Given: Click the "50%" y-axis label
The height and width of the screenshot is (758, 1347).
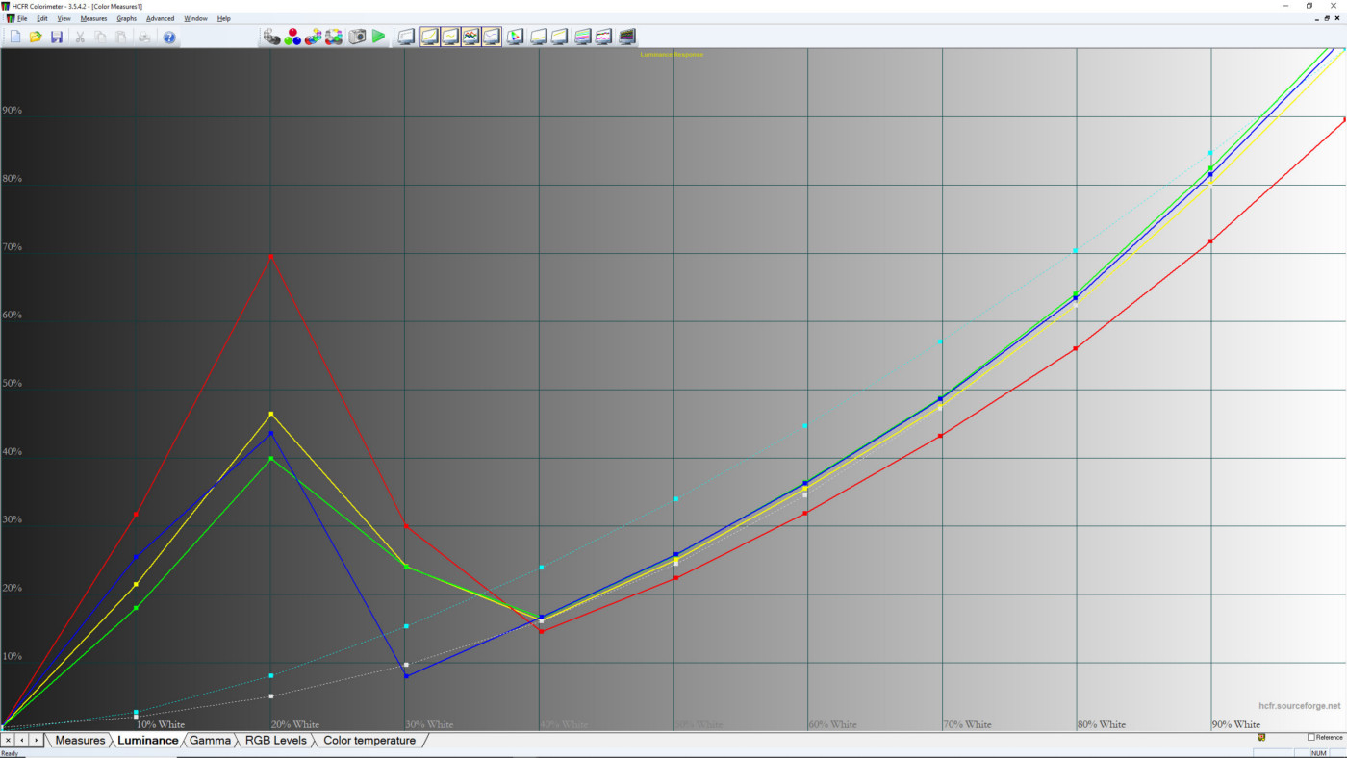Looking at the screenshot, I should tap(13, 384).
